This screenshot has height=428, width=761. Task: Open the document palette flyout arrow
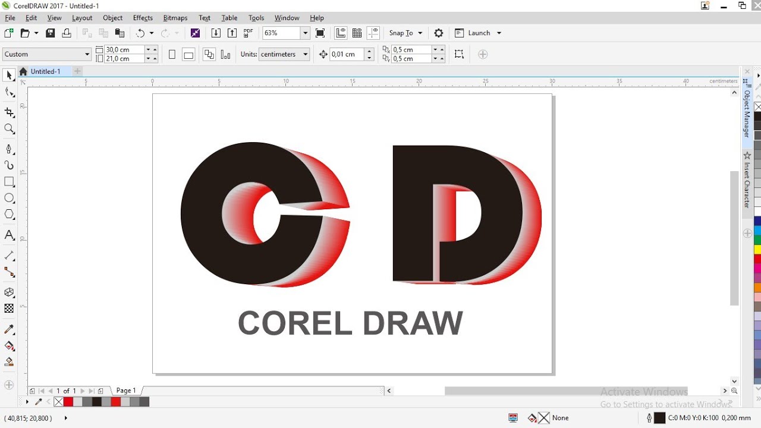click(x=27, y=402)
